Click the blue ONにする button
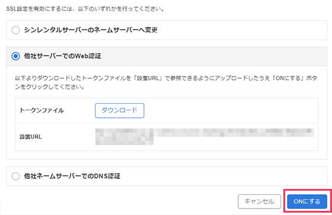The width and height of the screenshot is (332, 215). [x=307, y=201]
